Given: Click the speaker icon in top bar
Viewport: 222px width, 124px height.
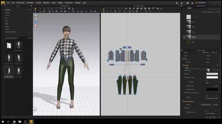Looking at the screenshot, I should pyautogui.click(x=177, y=3).
